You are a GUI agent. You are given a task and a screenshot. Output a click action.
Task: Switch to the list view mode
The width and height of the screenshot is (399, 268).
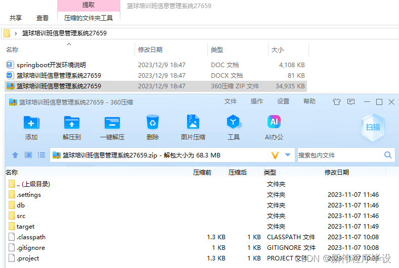pyautogui.click(x=41, y=155)
